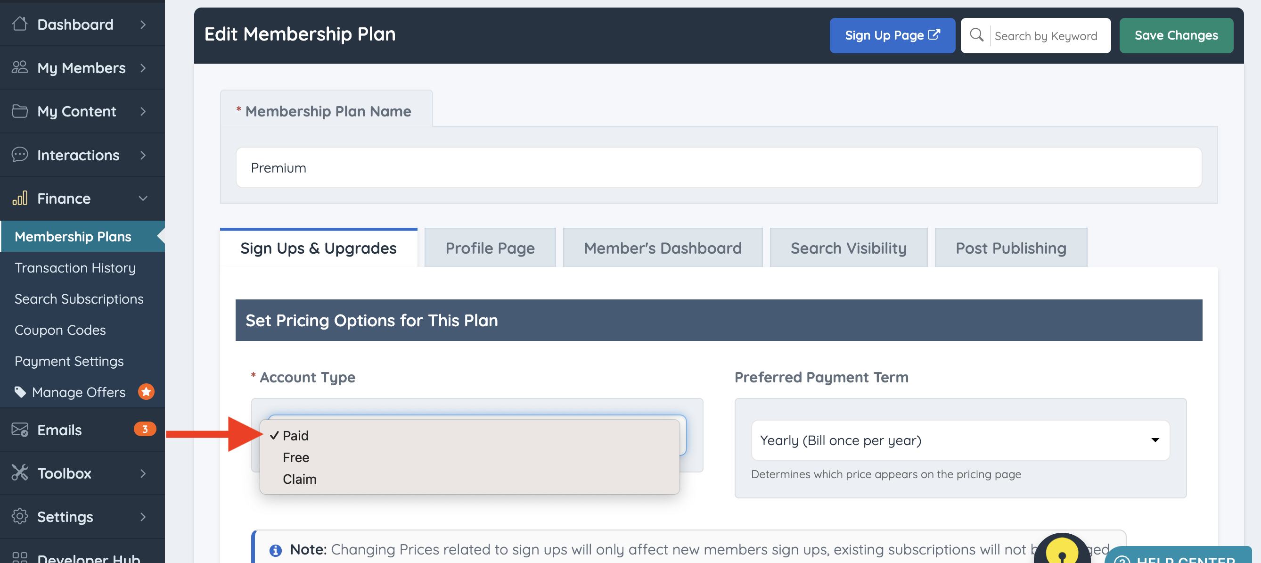Image resolution: width=1261 pixels, height=563 pixels.
Task: Click the Toolbox wrench icon
Action: 20,473
